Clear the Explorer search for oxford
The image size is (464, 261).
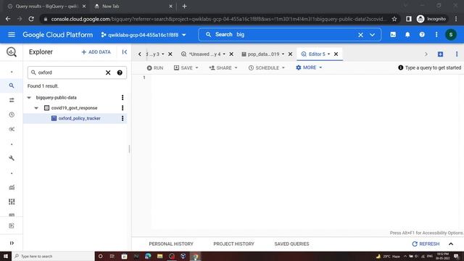click(108, 72)
